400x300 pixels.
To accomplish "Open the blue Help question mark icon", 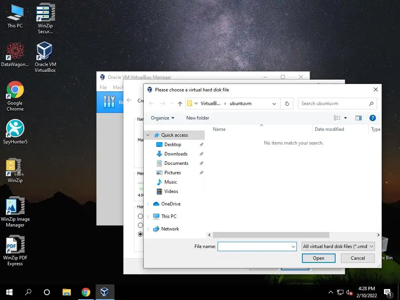I will point(372,118).
